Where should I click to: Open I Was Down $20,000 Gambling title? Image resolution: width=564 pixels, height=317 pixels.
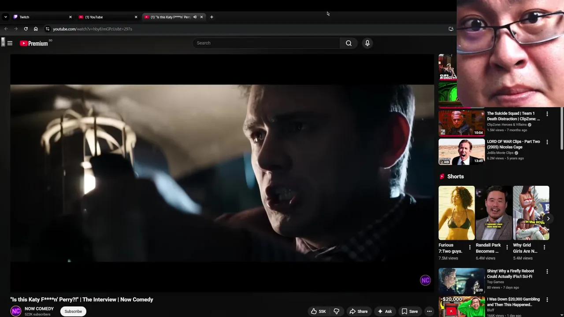513,302
